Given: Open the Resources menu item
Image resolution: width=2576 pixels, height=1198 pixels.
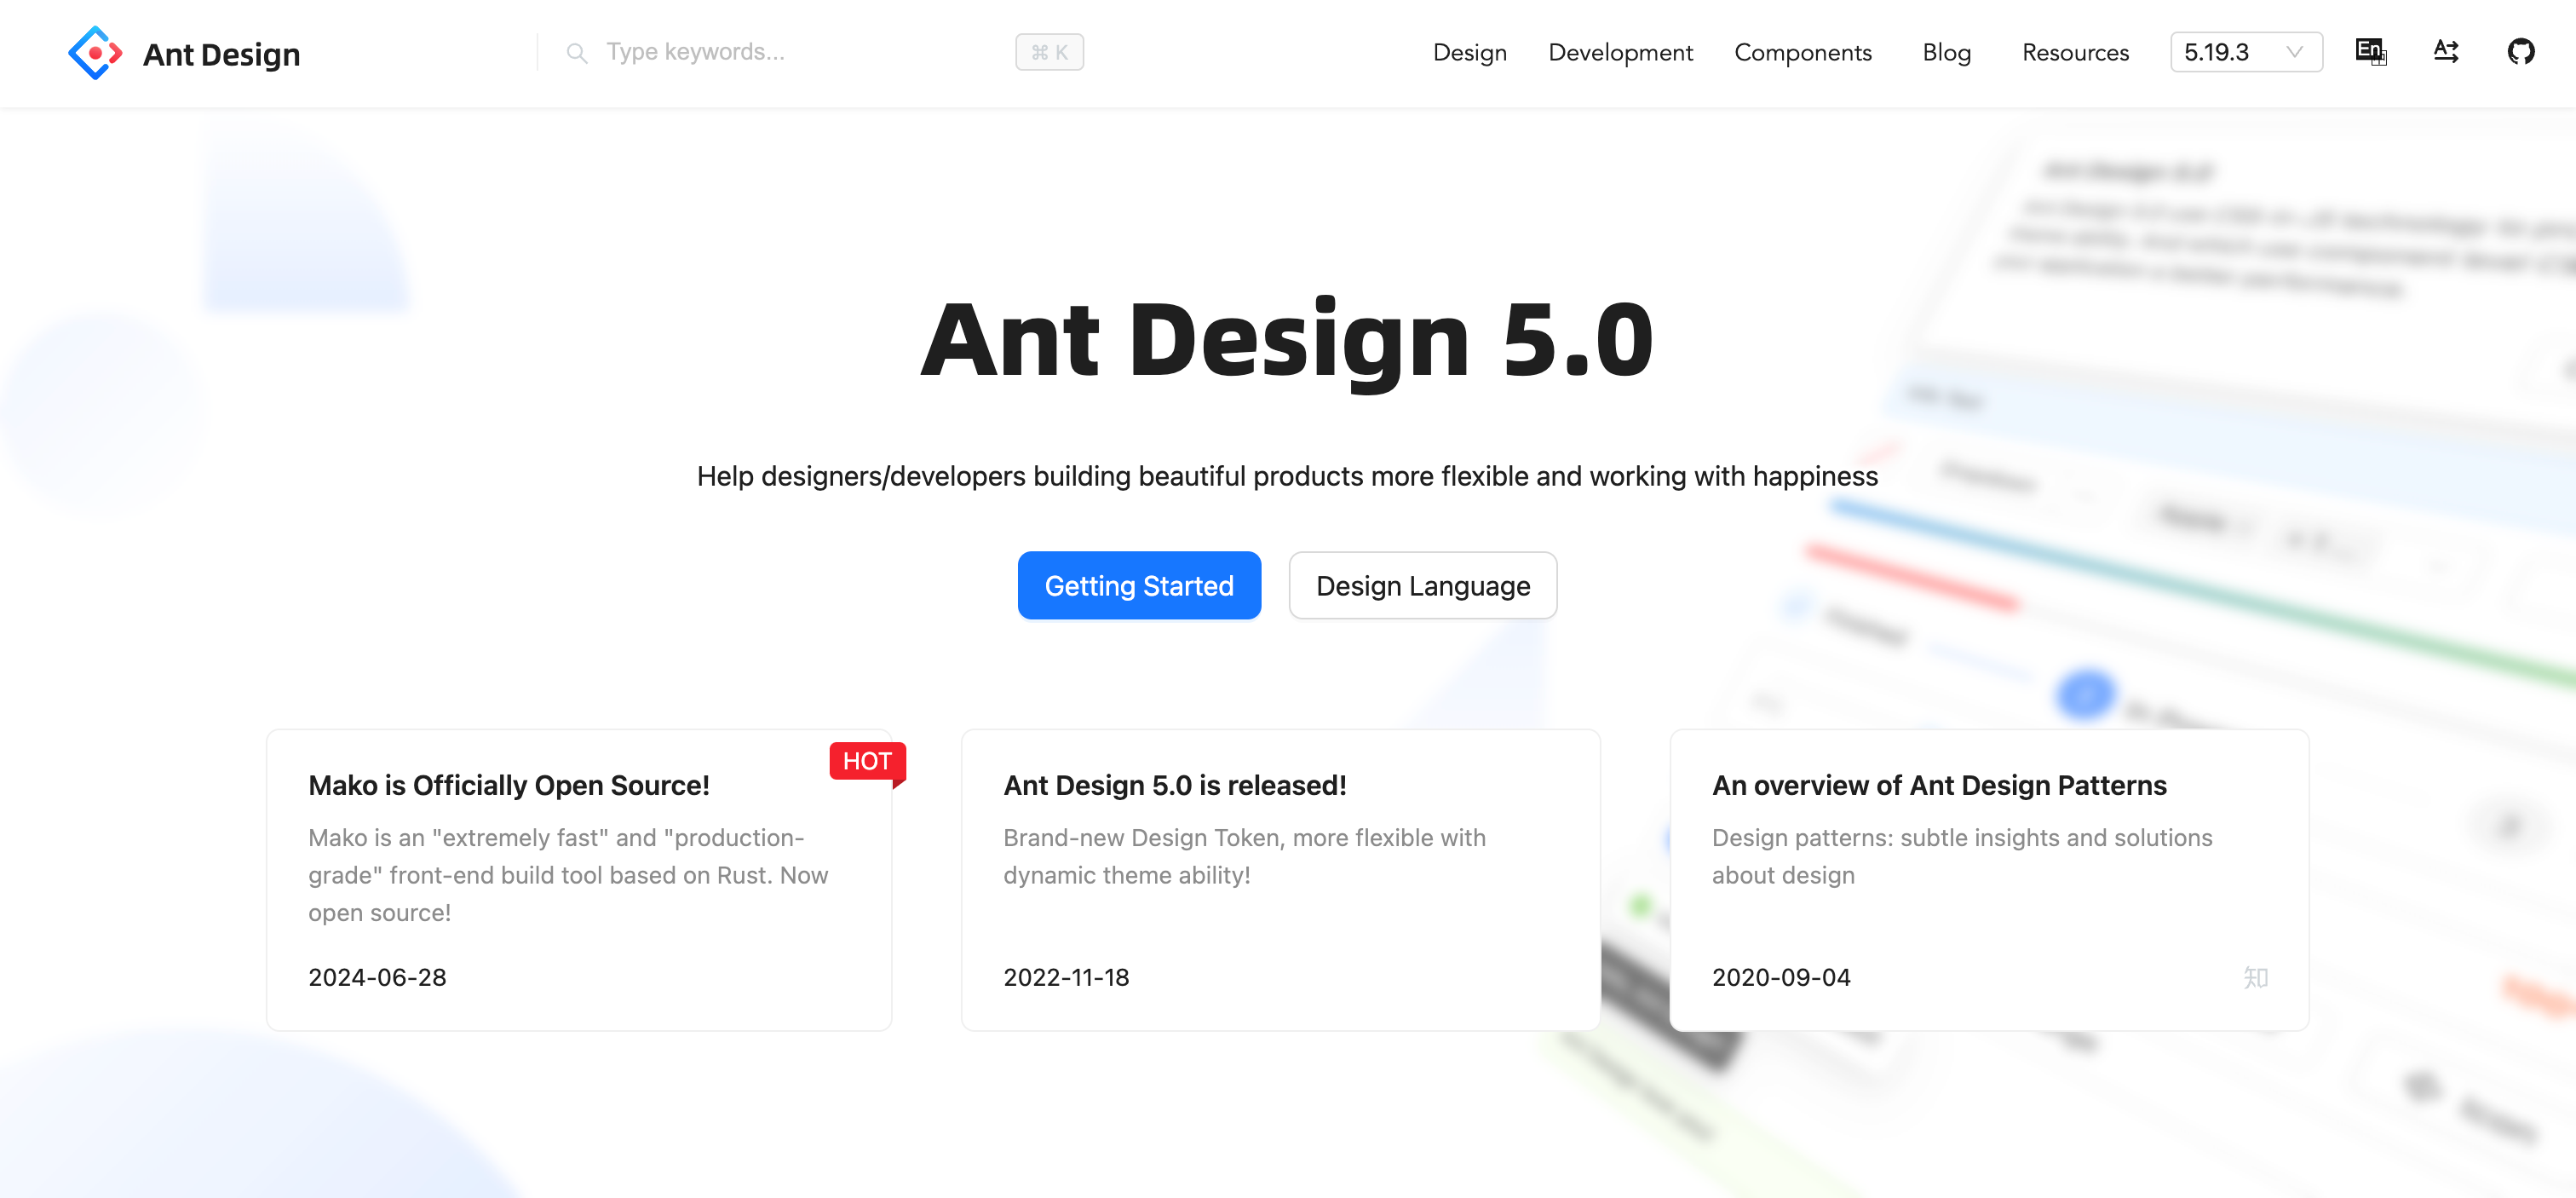Looking at the screenshot, I should (2075, 52).
